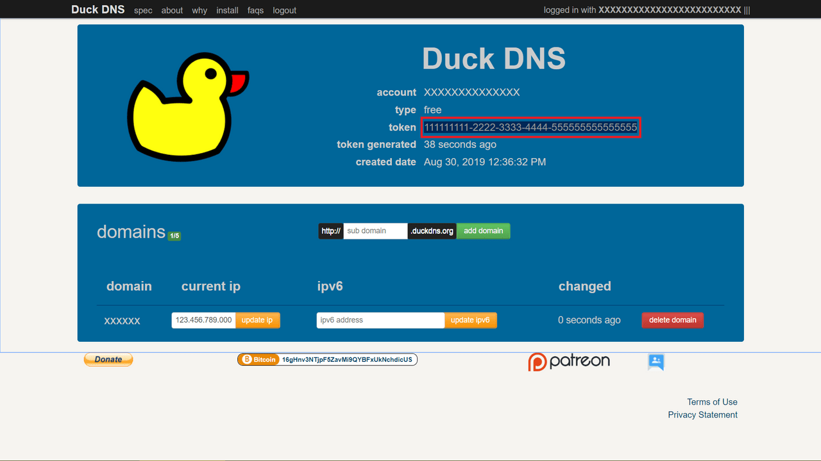Viewport: 821px width, 461px height.
Task: Open the why page in navbar
Action: 199,10
